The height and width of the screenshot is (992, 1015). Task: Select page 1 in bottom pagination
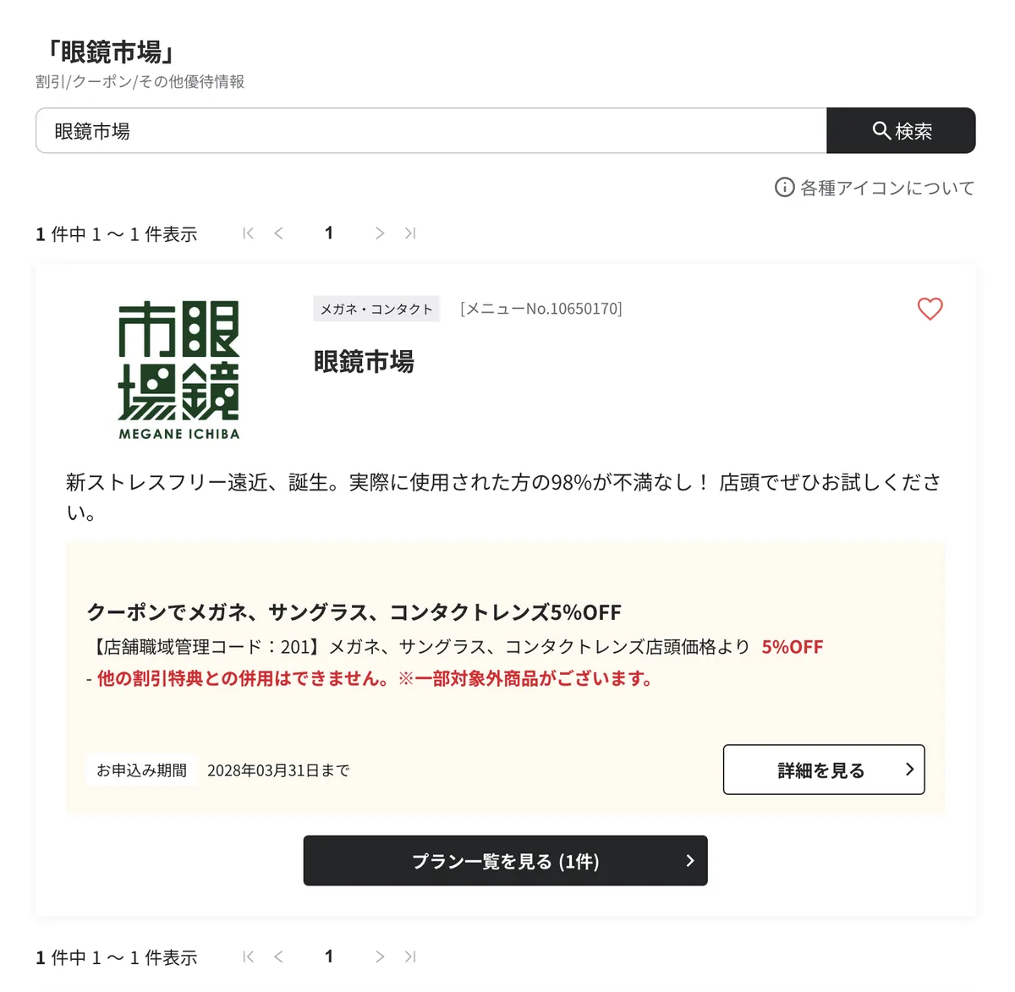pyautogui.click(x=329, y=956)
